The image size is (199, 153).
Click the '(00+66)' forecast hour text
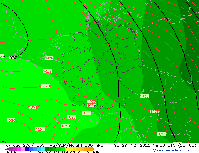[187, 146]
